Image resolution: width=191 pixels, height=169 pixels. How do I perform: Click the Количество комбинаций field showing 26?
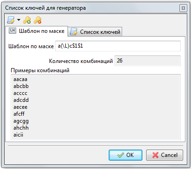pyautogui.click(x=148, y=61)
